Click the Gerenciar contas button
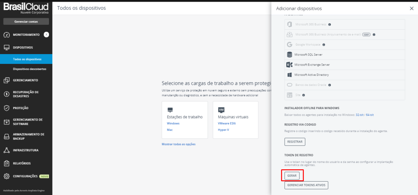 [26, 22]
